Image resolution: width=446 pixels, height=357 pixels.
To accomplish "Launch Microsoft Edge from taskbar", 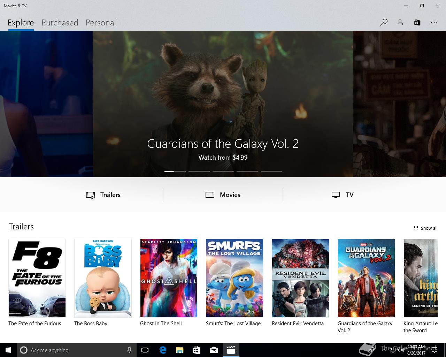I will [x=163, y=350].
